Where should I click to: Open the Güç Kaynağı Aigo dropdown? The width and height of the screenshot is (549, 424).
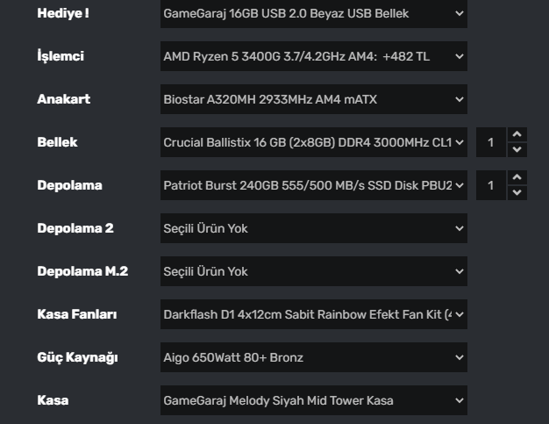(x=313, y=357)
